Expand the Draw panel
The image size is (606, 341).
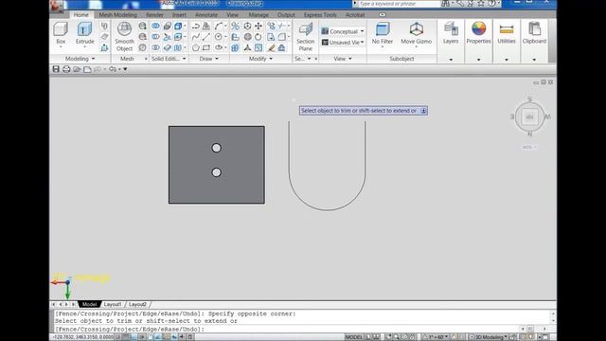(x=209, y=59)
